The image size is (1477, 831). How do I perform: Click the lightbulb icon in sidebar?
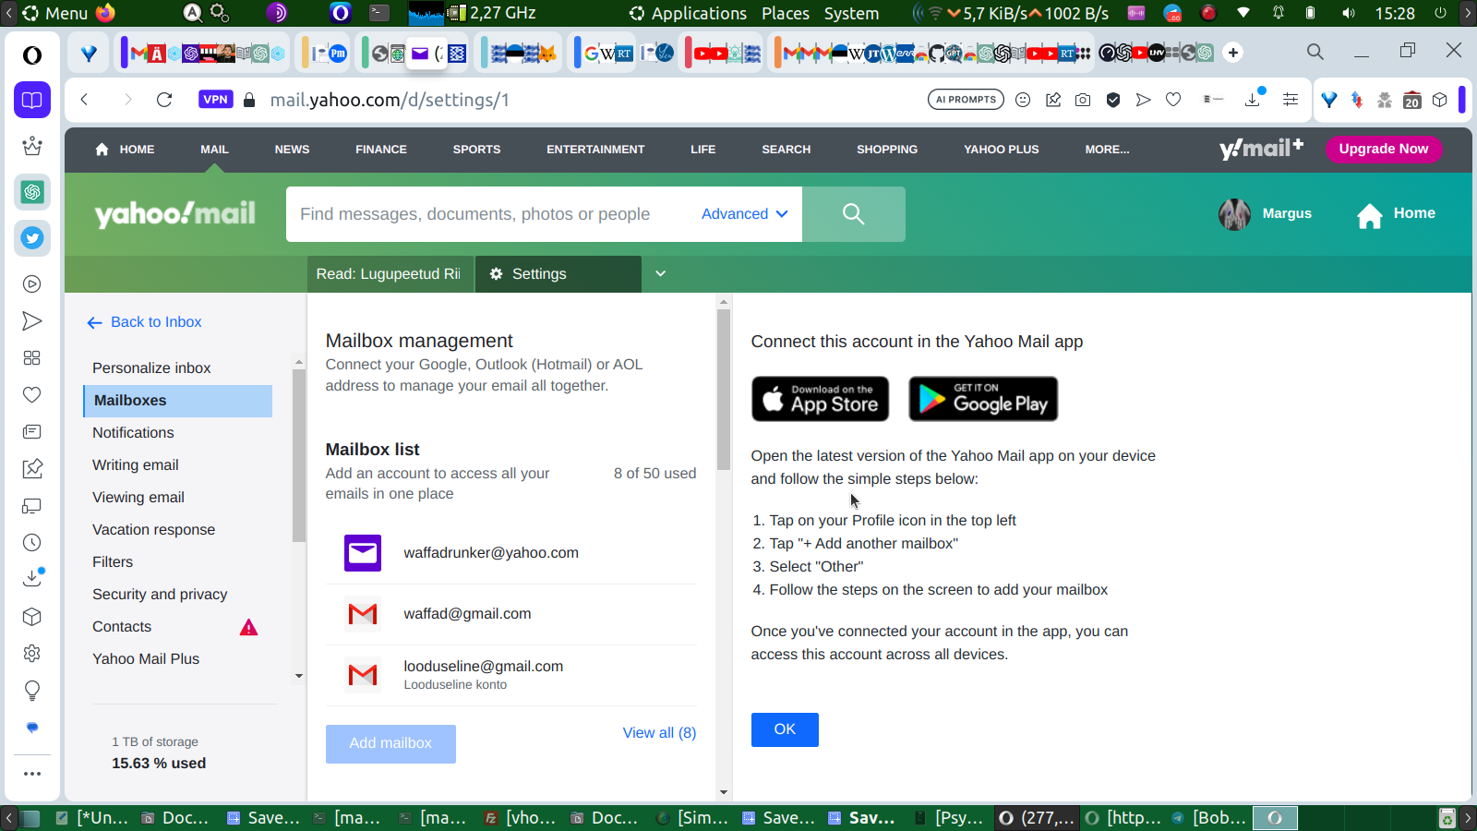32,691
